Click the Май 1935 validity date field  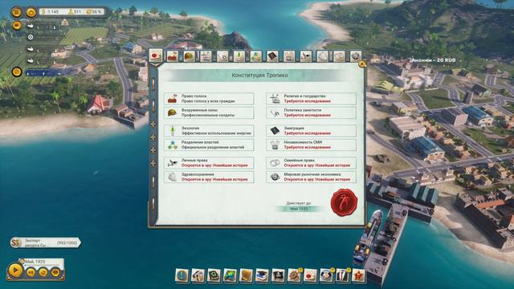(299, 209)
